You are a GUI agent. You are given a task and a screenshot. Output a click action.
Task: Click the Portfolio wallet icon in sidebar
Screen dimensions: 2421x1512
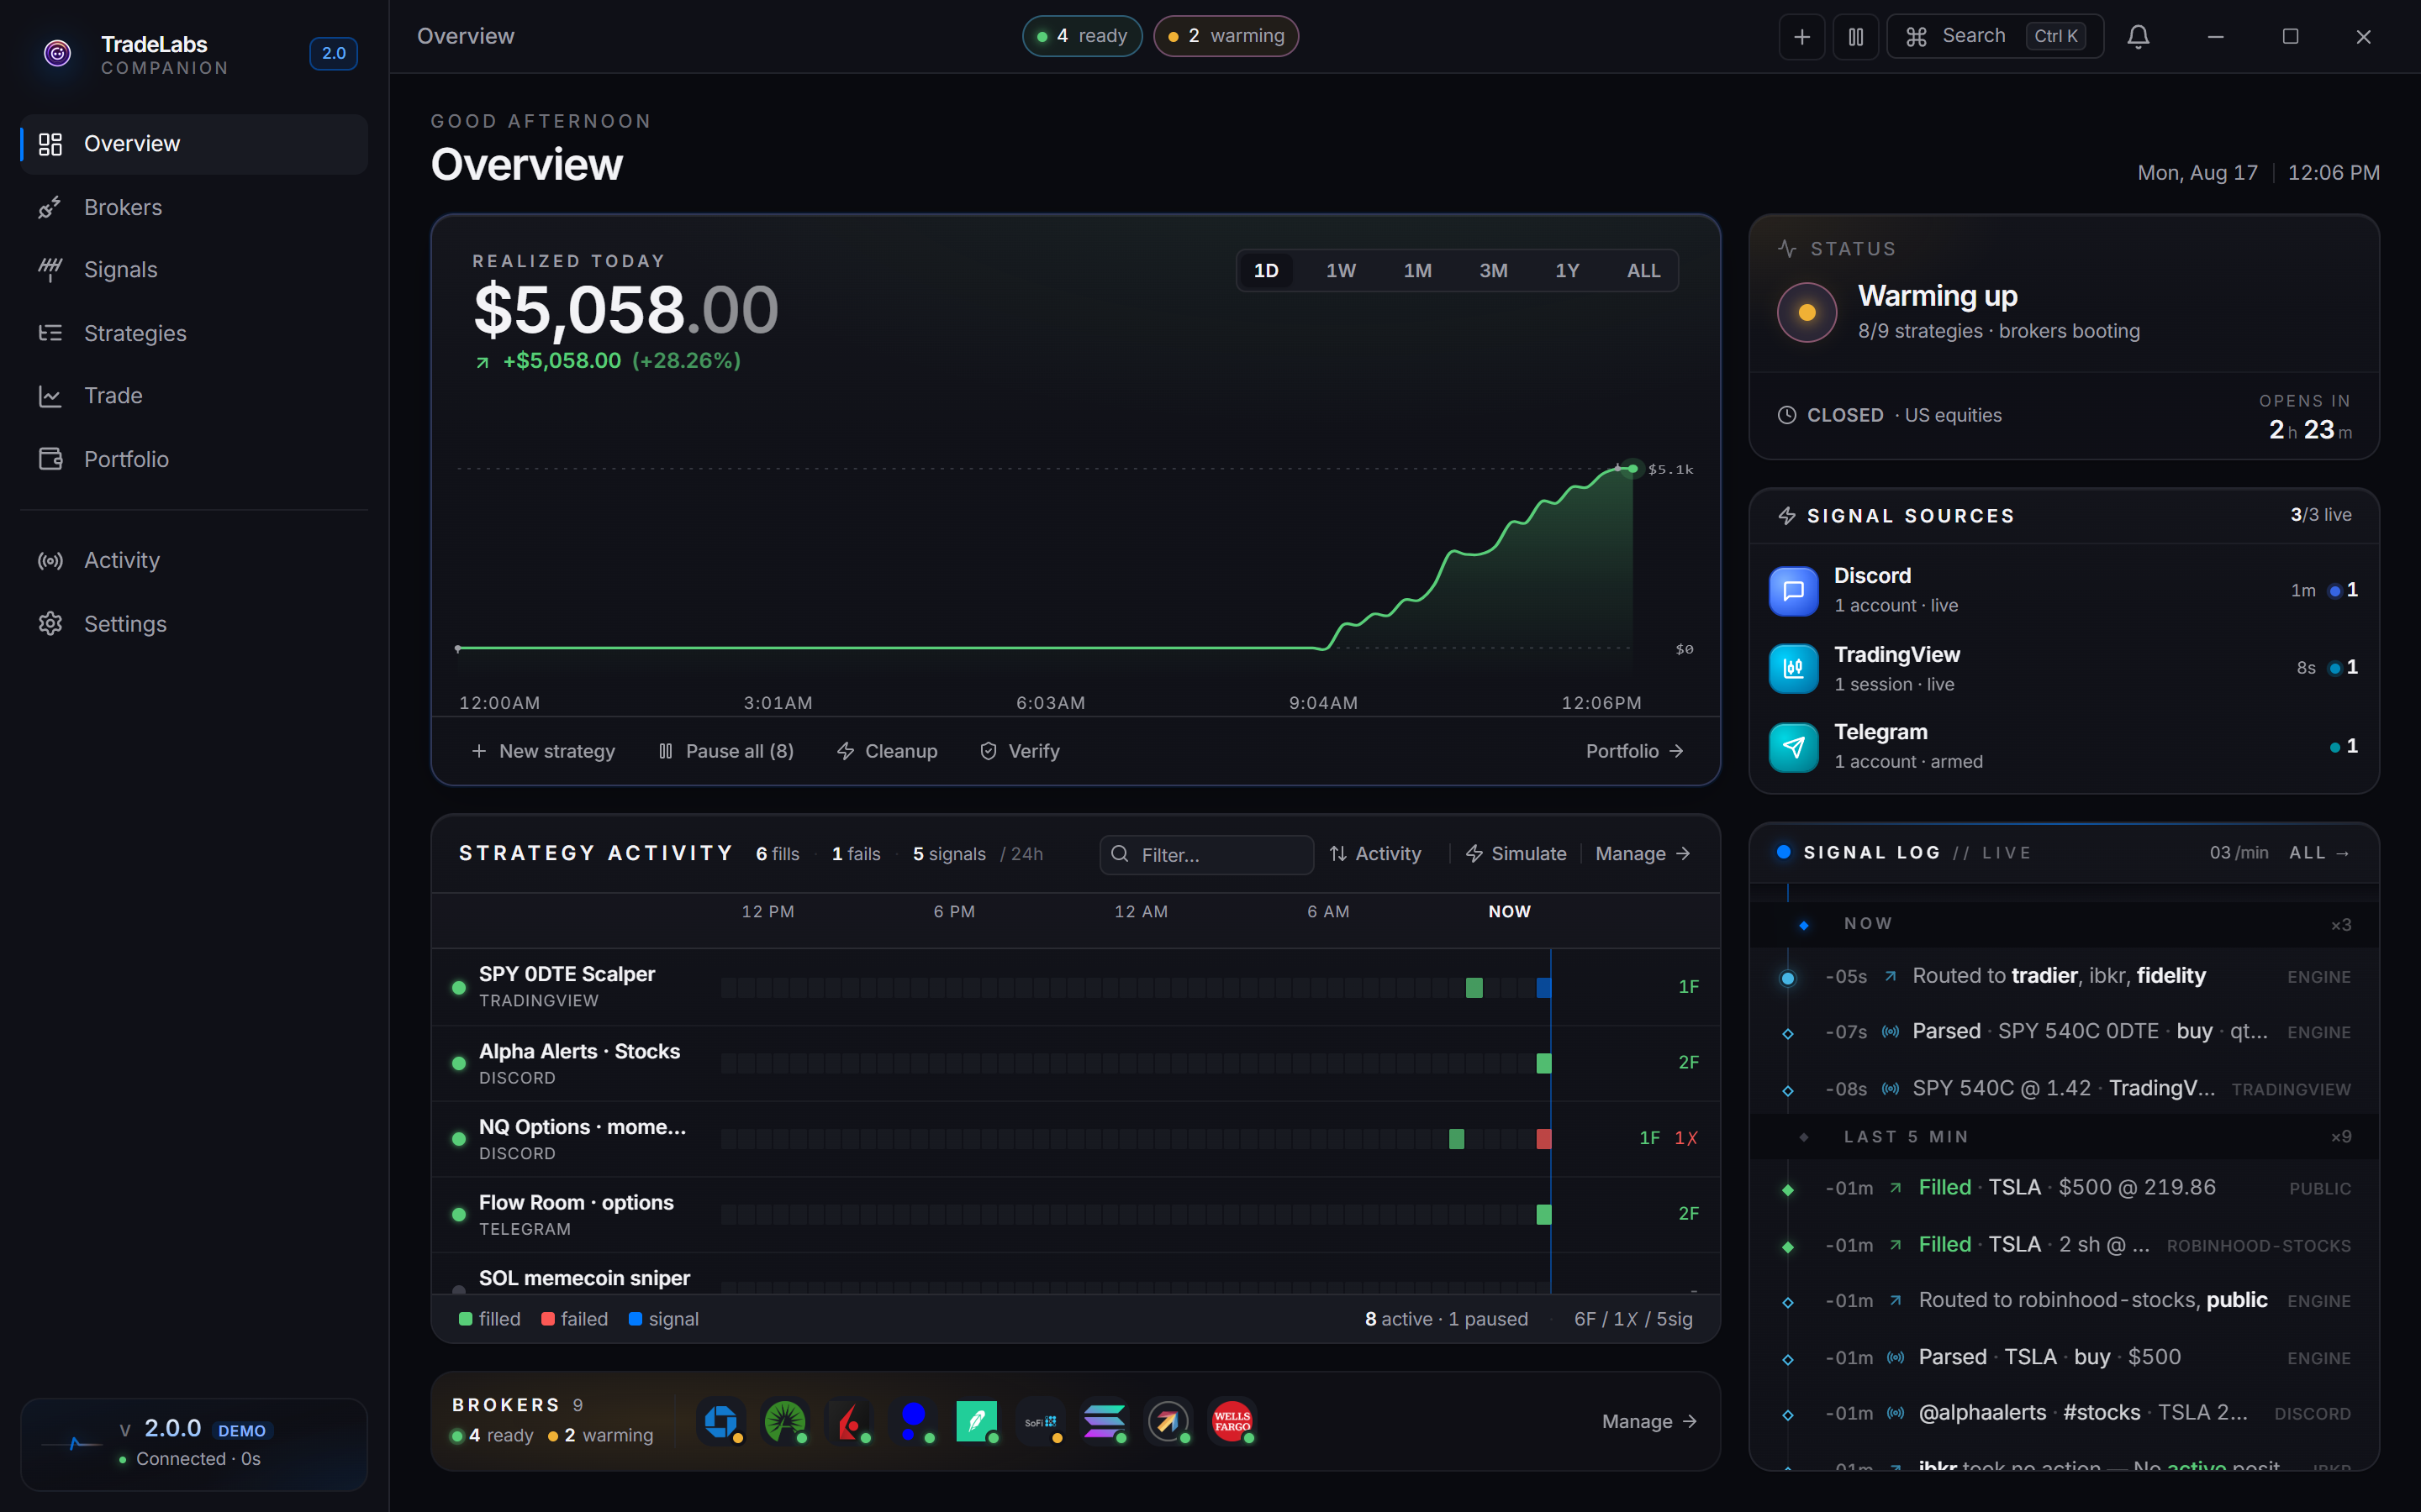(50, 459)
